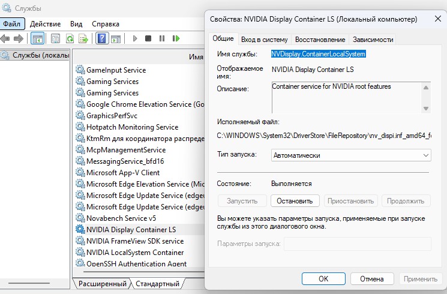Click the gear icon next to Microsoft App-V Client
The width and height of the screenshot is (447, 294).
coord(80,173)
